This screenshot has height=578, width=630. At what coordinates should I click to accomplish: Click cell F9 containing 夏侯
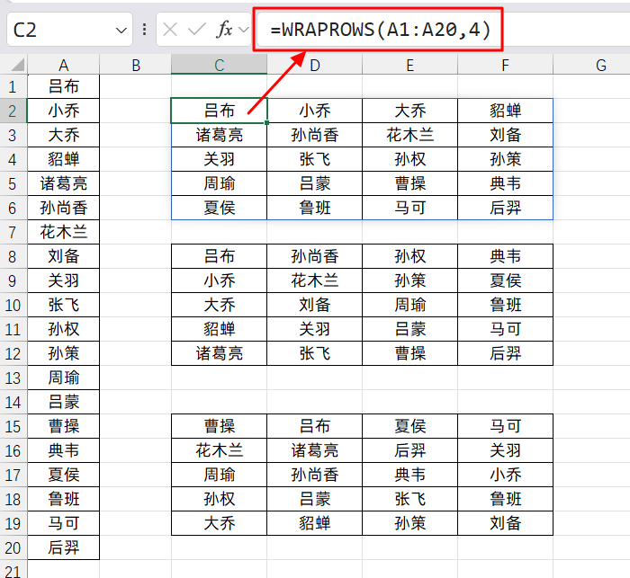(506, 280)
